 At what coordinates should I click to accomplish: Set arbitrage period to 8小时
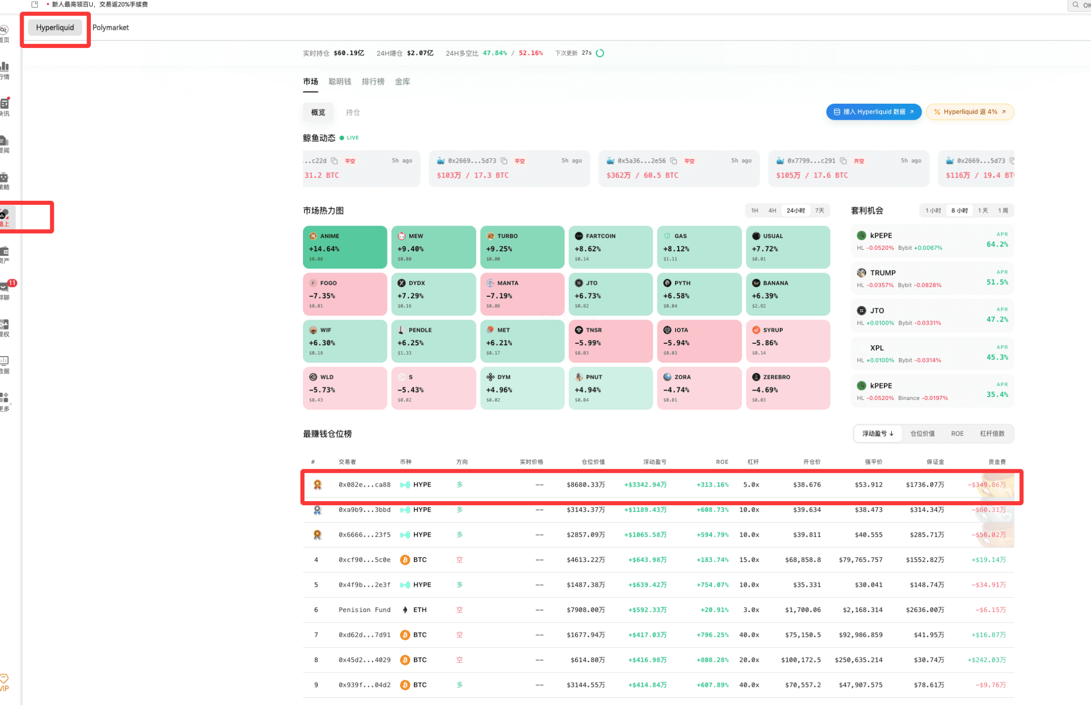959,211
